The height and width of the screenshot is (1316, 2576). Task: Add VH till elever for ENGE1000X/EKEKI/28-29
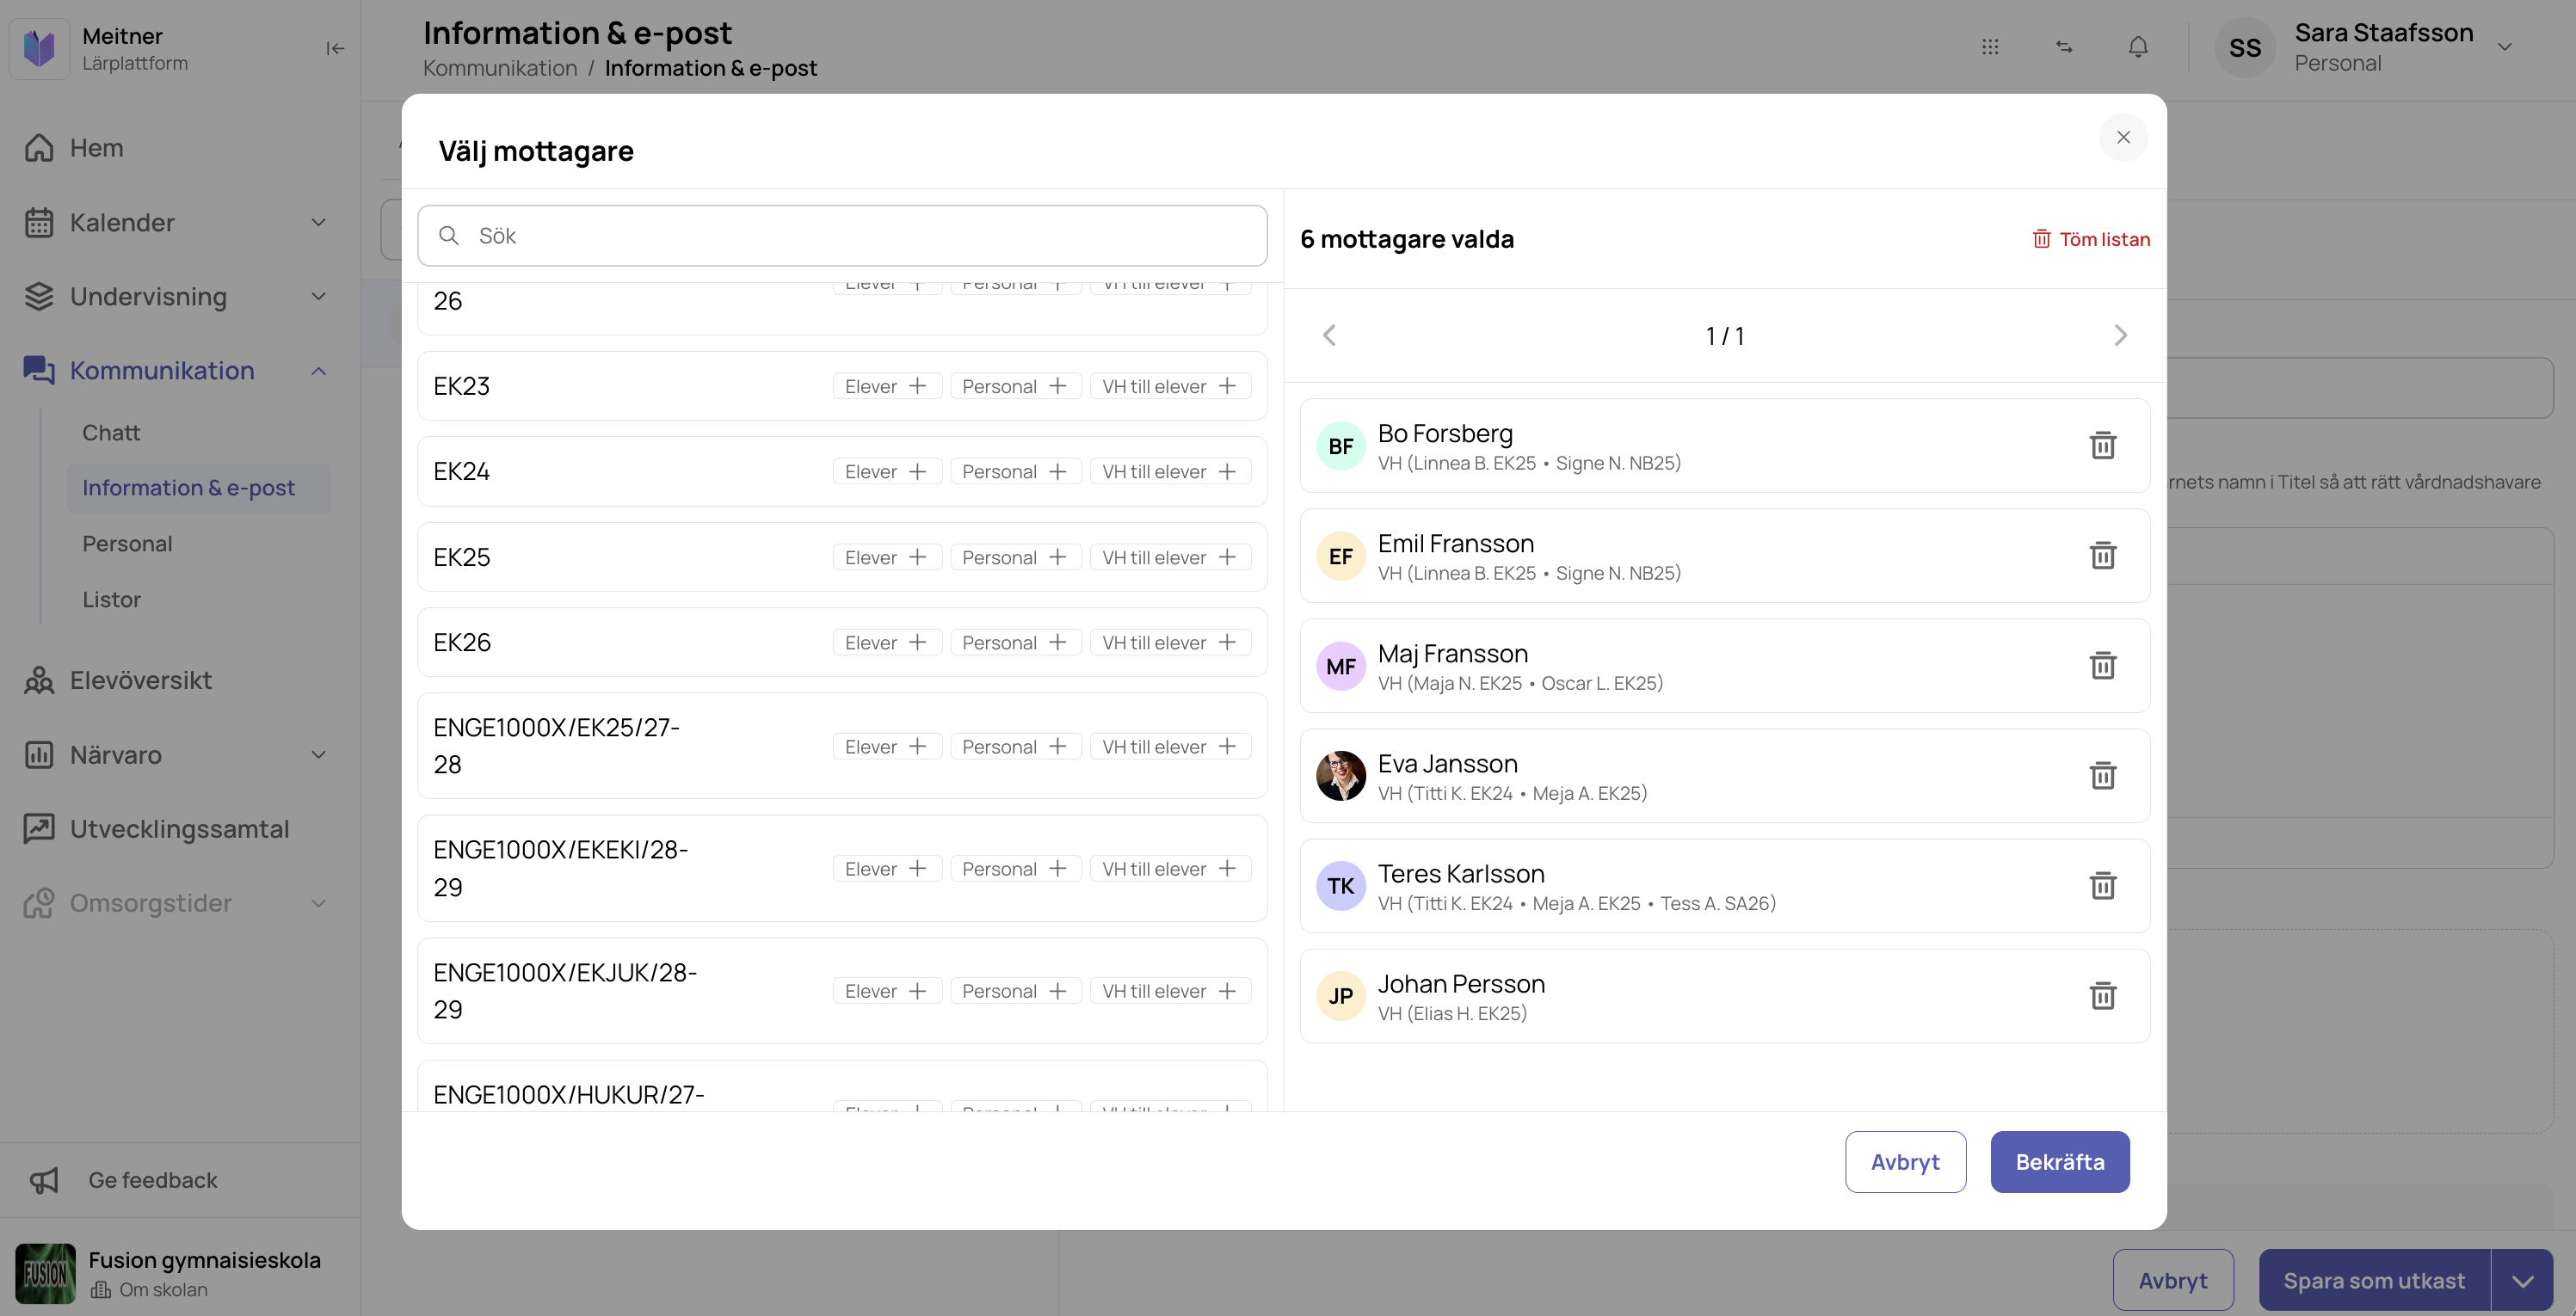[x=1170, y=868]
